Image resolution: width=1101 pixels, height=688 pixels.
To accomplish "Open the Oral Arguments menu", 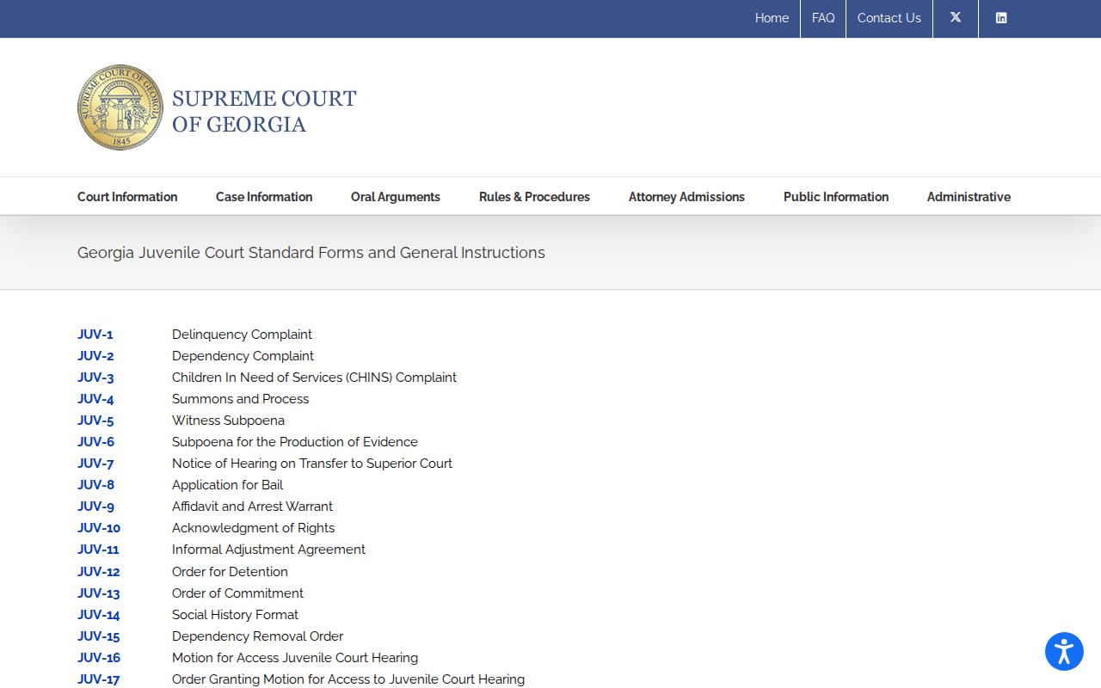I will (x=396, y=197).
